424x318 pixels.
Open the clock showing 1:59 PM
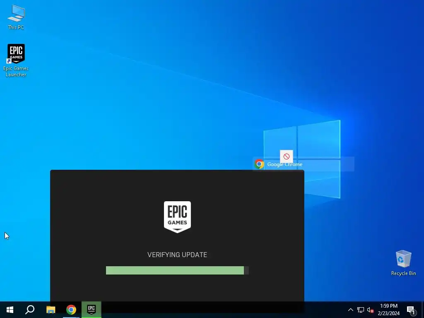click(x=388, y=310)
